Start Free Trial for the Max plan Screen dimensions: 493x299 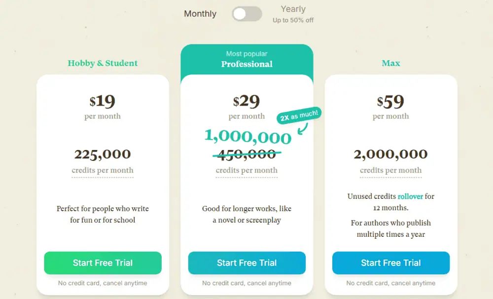pyautogui.click(x=390, y=263)
